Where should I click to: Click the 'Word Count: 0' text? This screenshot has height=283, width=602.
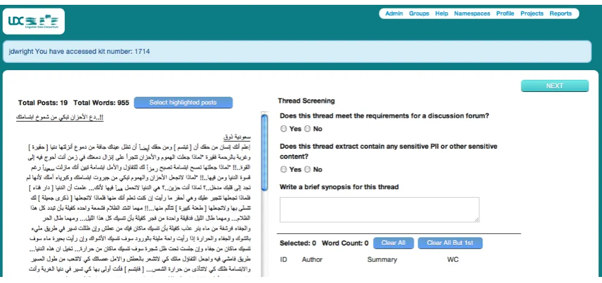click(345, 243)
